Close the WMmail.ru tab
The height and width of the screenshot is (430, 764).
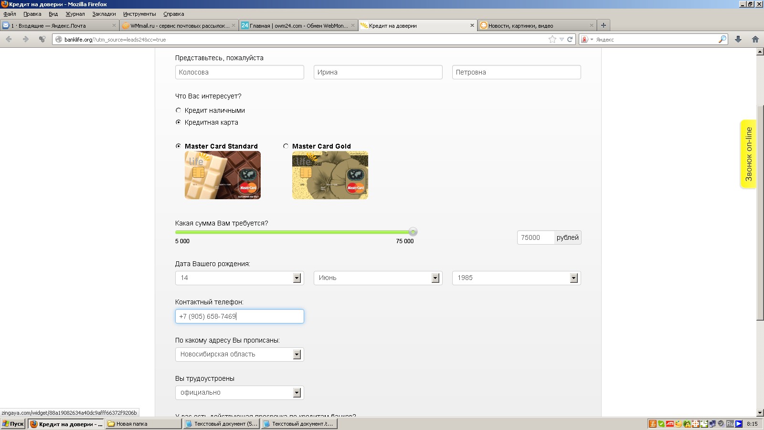coord(233,25)
